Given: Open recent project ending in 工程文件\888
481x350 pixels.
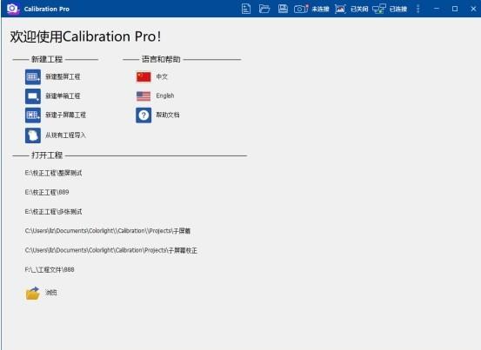Looking at the screenshot, I should [50, 270].
